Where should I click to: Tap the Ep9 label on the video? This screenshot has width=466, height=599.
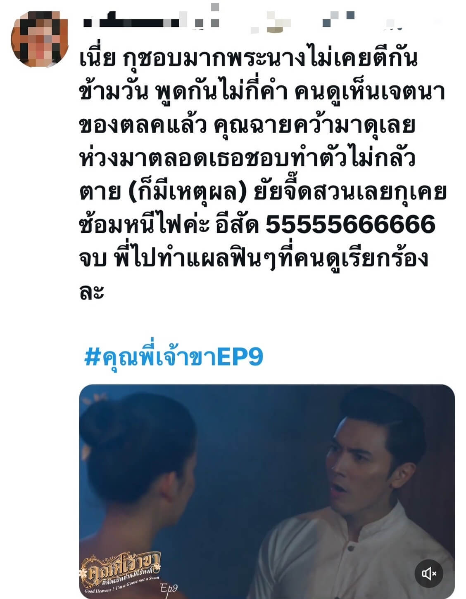point(169,588)
